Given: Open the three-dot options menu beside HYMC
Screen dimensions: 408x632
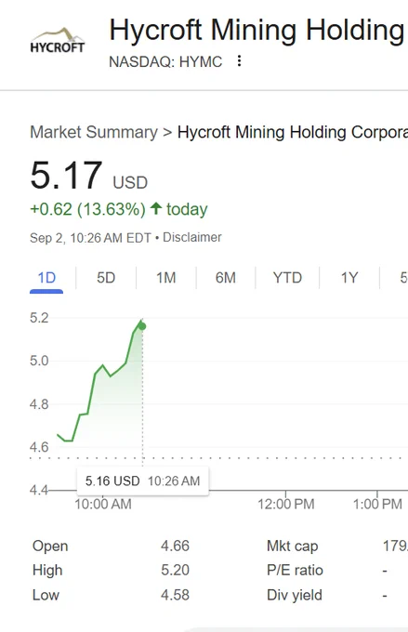Looking at the screenshot, I should pos(240,60).
